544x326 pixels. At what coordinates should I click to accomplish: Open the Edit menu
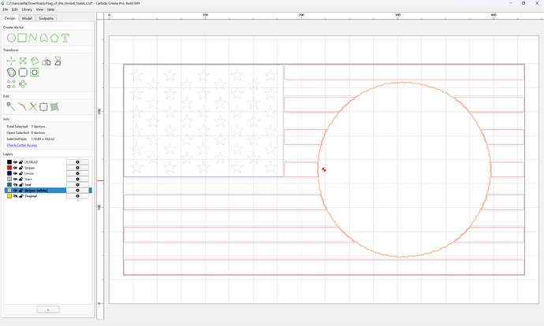pyautogui.click(x=14, y=9)
